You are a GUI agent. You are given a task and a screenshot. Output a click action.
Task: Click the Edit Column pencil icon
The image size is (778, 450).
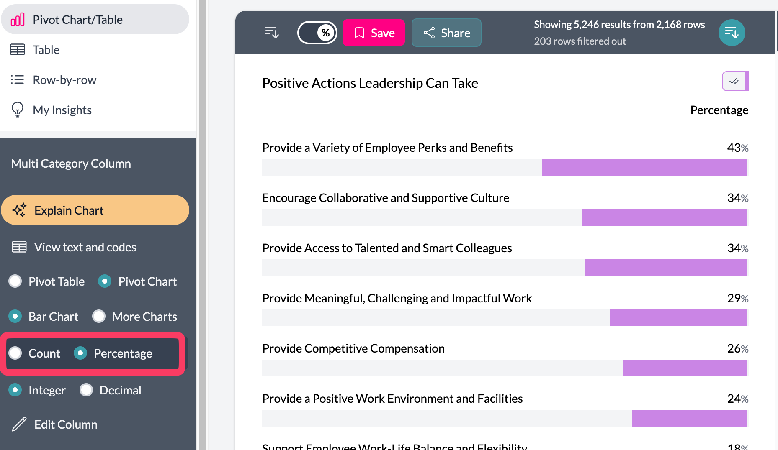click(19, 424)
